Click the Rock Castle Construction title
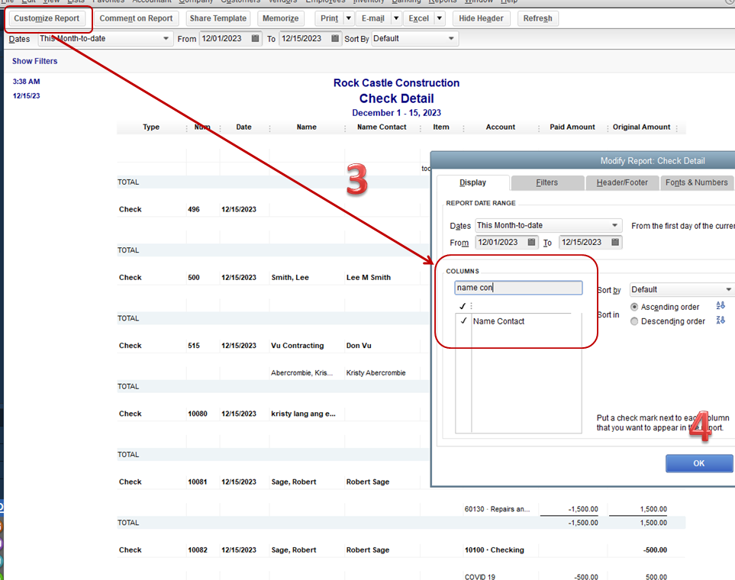The image size is (735, 580). 397,83
